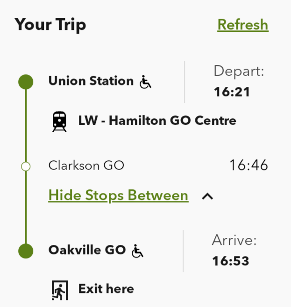291x307 pixels.
Task: Click the 16:46 Clarkson GO time
Action: [248, 165]
